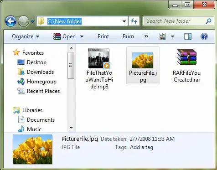Expand the address bar history dropdown
The image size is (217, 170).
[x=124, y=21]
